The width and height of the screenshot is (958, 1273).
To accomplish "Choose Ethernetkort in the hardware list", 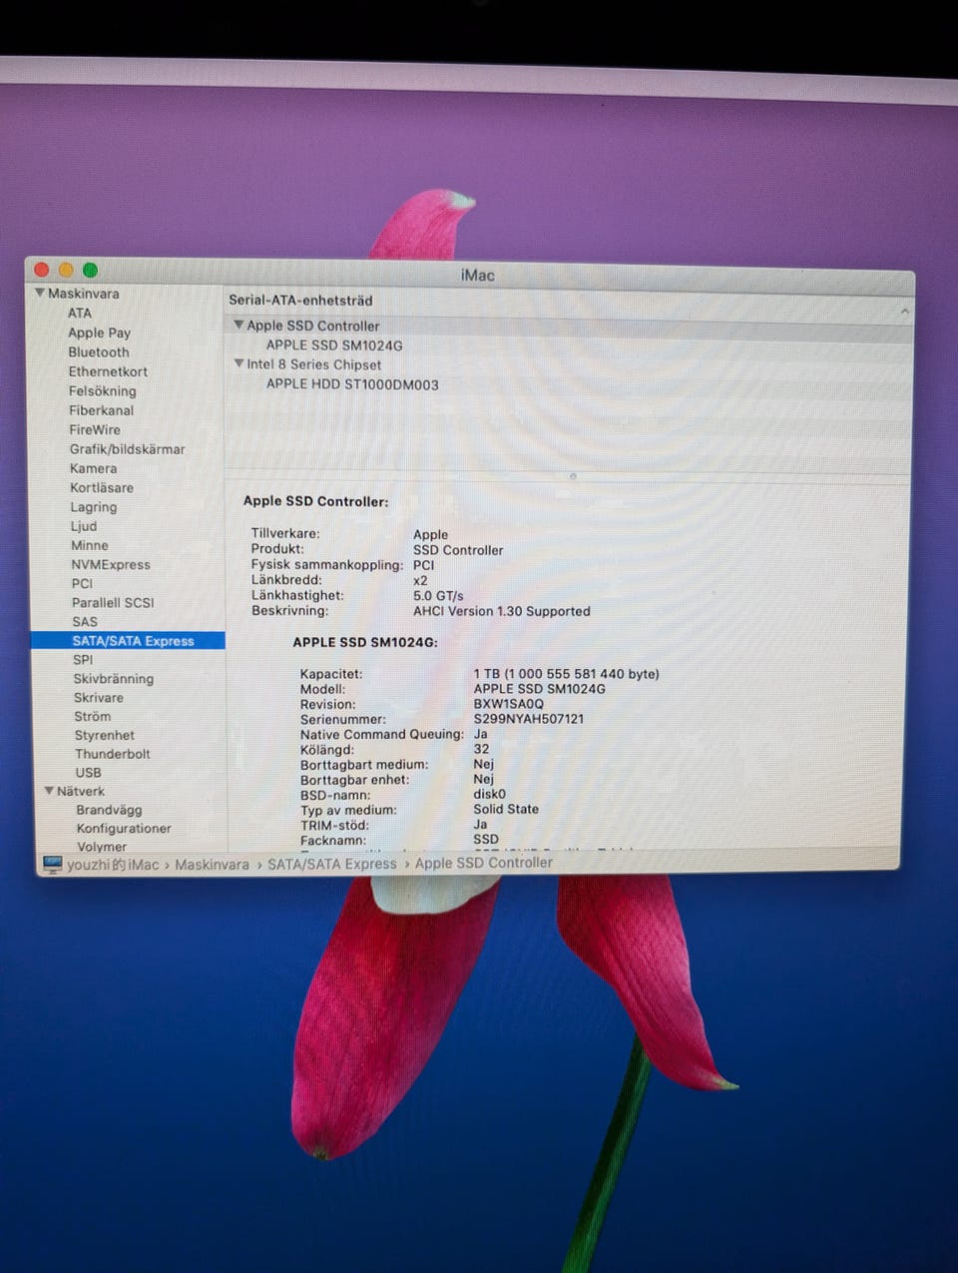I will click(108, 371).
